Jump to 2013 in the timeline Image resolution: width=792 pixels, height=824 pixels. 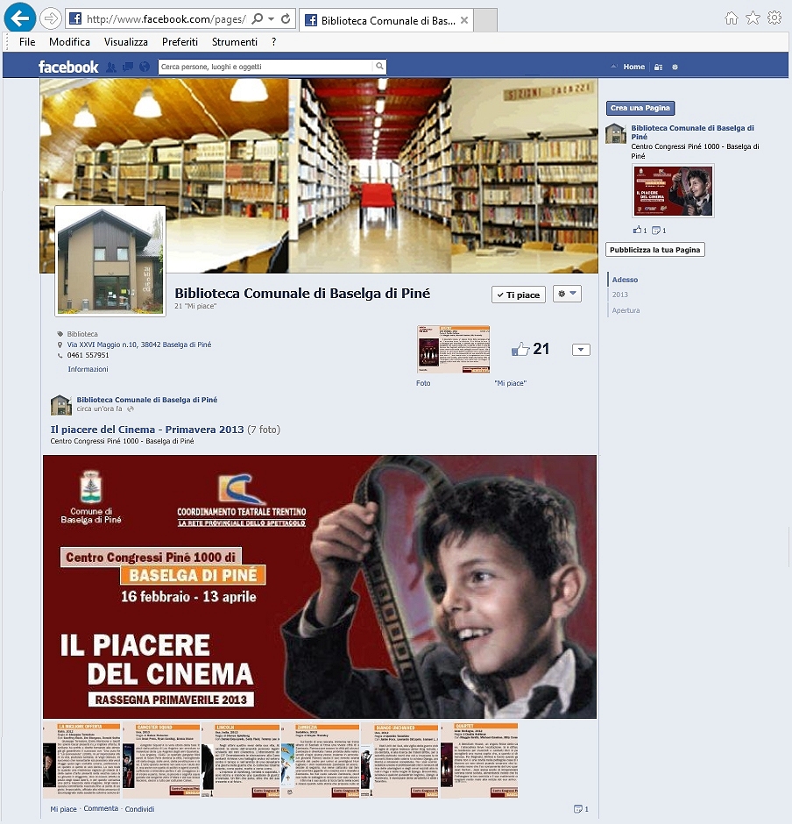pyautogui.click(x=619, y=295)
